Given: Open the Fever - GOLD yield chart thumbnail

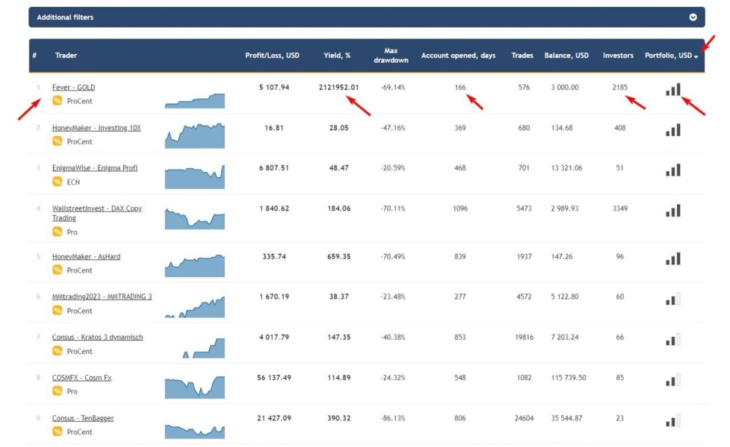Looking at the screenshot, I should (195, 101).
